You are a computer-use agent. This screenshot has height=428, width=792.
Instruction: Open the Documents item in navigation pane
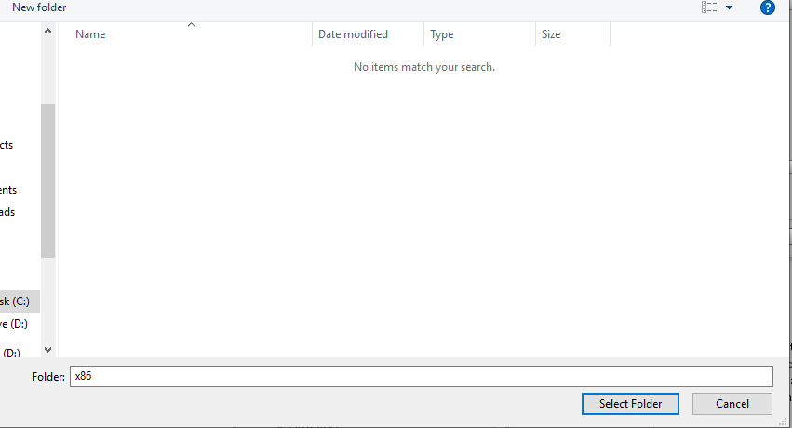8,190
